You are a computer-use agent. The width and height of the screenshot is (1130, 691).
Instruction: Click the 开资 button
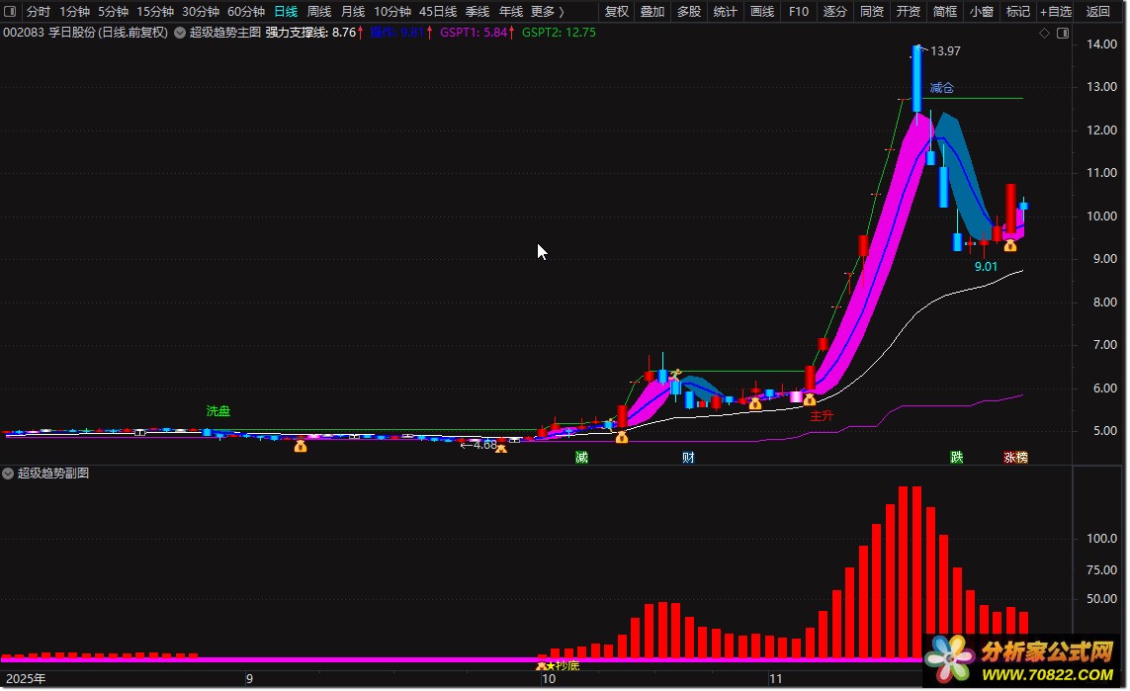tap(908, 12)
